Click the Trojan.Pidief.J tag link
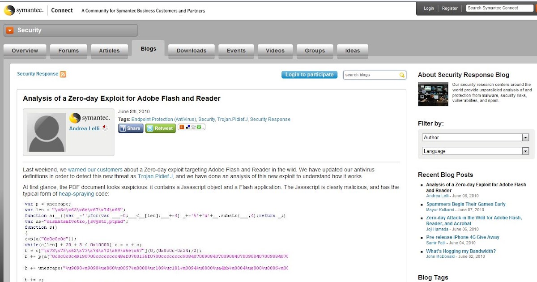537x282 pixels. click(x=232, y=120)
